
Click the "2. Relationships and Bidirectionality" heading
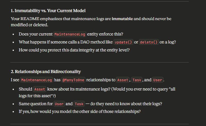[46, 72]
